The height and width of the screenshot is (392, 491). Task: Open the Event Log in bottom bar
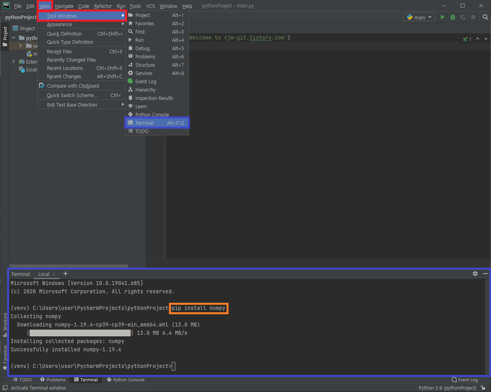coord(465,380)
